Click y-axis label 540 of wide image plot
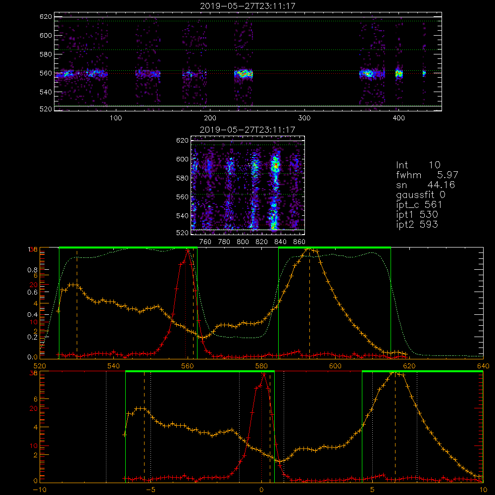The height and width of the screenshot is (495, 495). coord(46,92)
